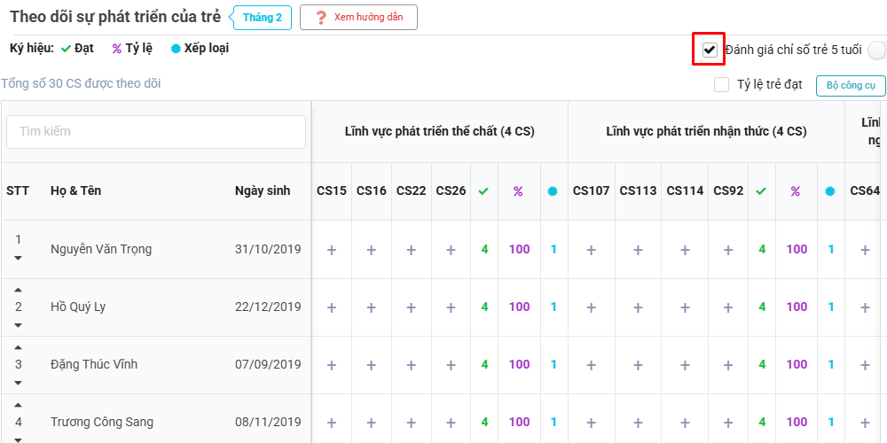The width and height of the screenshot is (887, 443).
Task: Click purple percent column header in cognitive development
Action: (796, 191)
